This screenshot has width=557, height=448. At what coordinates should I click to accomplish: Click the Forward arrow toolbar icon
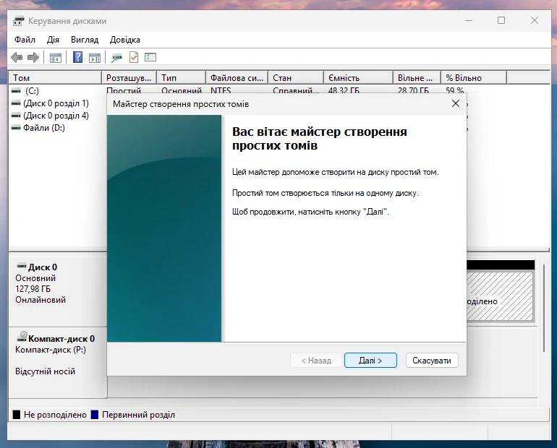pos(33,57)
